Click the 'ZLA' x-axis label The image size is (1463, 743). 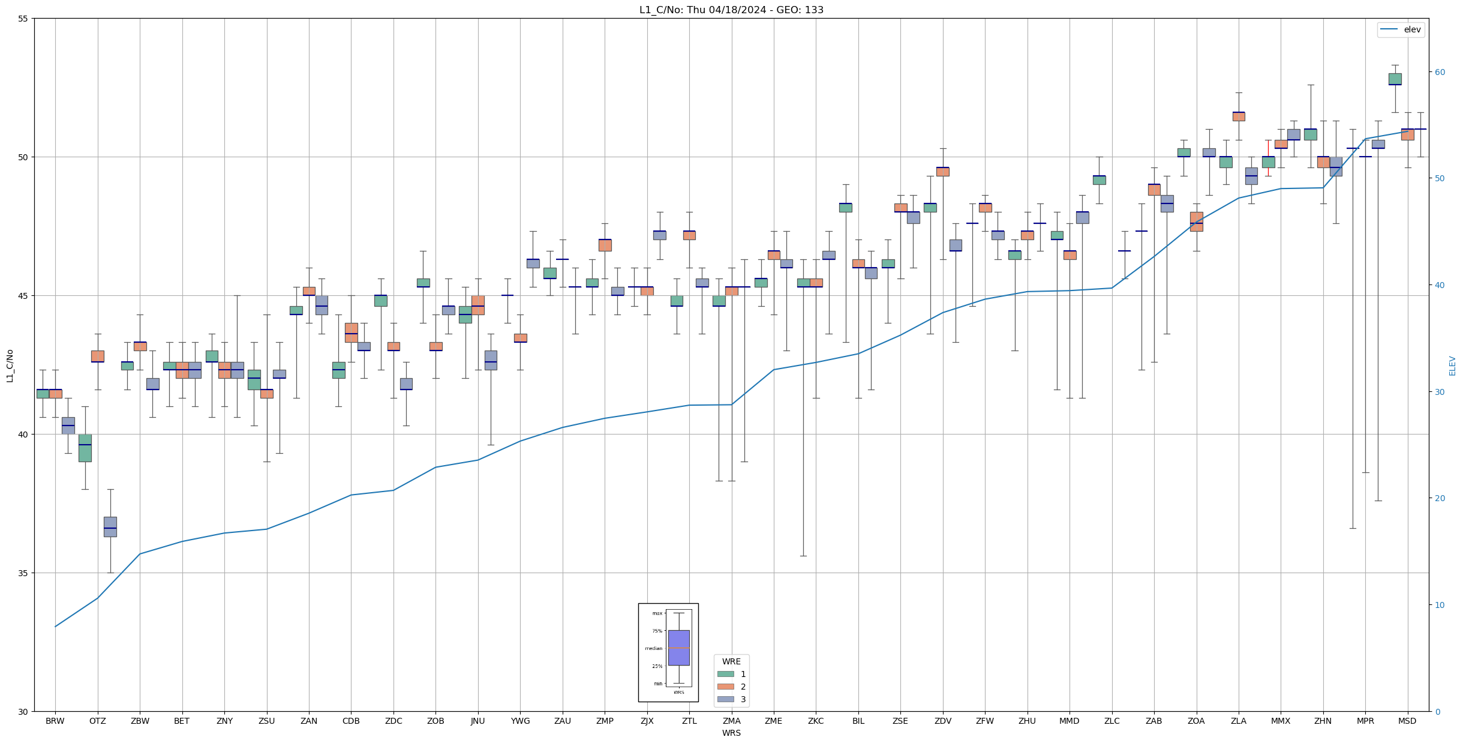pos(1239,721)
